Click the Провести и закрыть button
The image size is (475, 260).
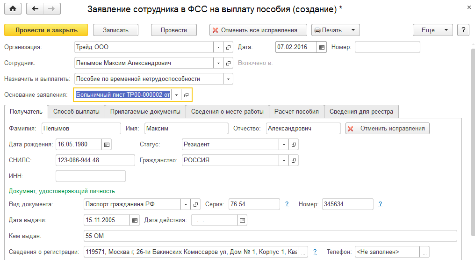coord(46,30)
